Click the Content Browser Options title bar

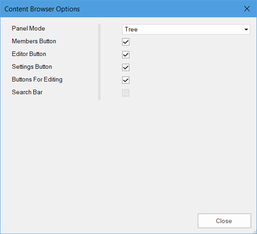121,9
